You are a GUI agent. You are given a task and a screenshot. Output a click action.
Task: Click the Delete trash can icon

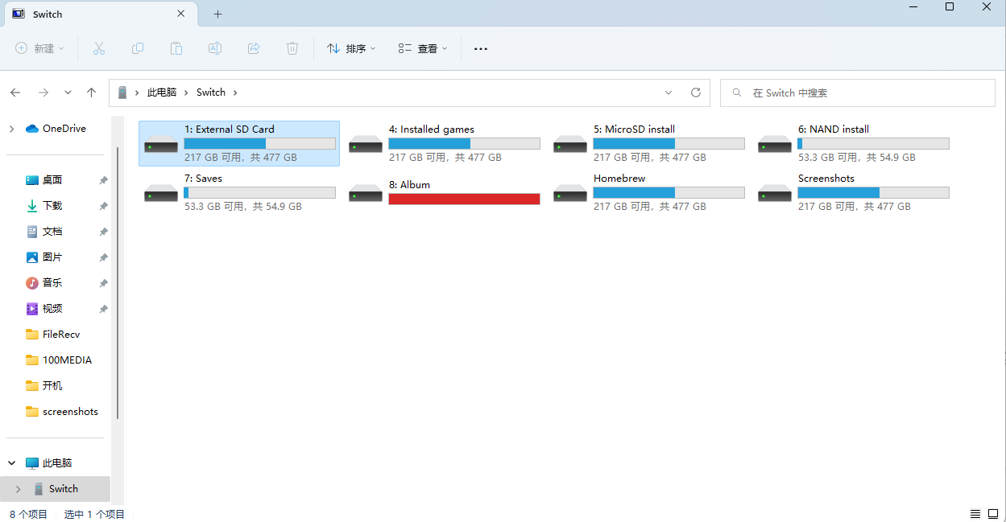coord(292,49)
